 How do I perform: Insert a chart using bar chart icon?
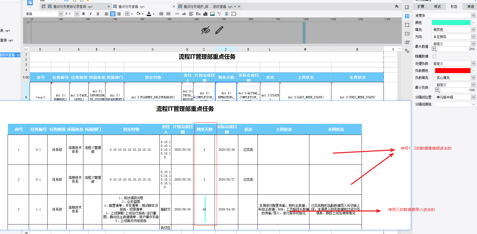point(205,14)
